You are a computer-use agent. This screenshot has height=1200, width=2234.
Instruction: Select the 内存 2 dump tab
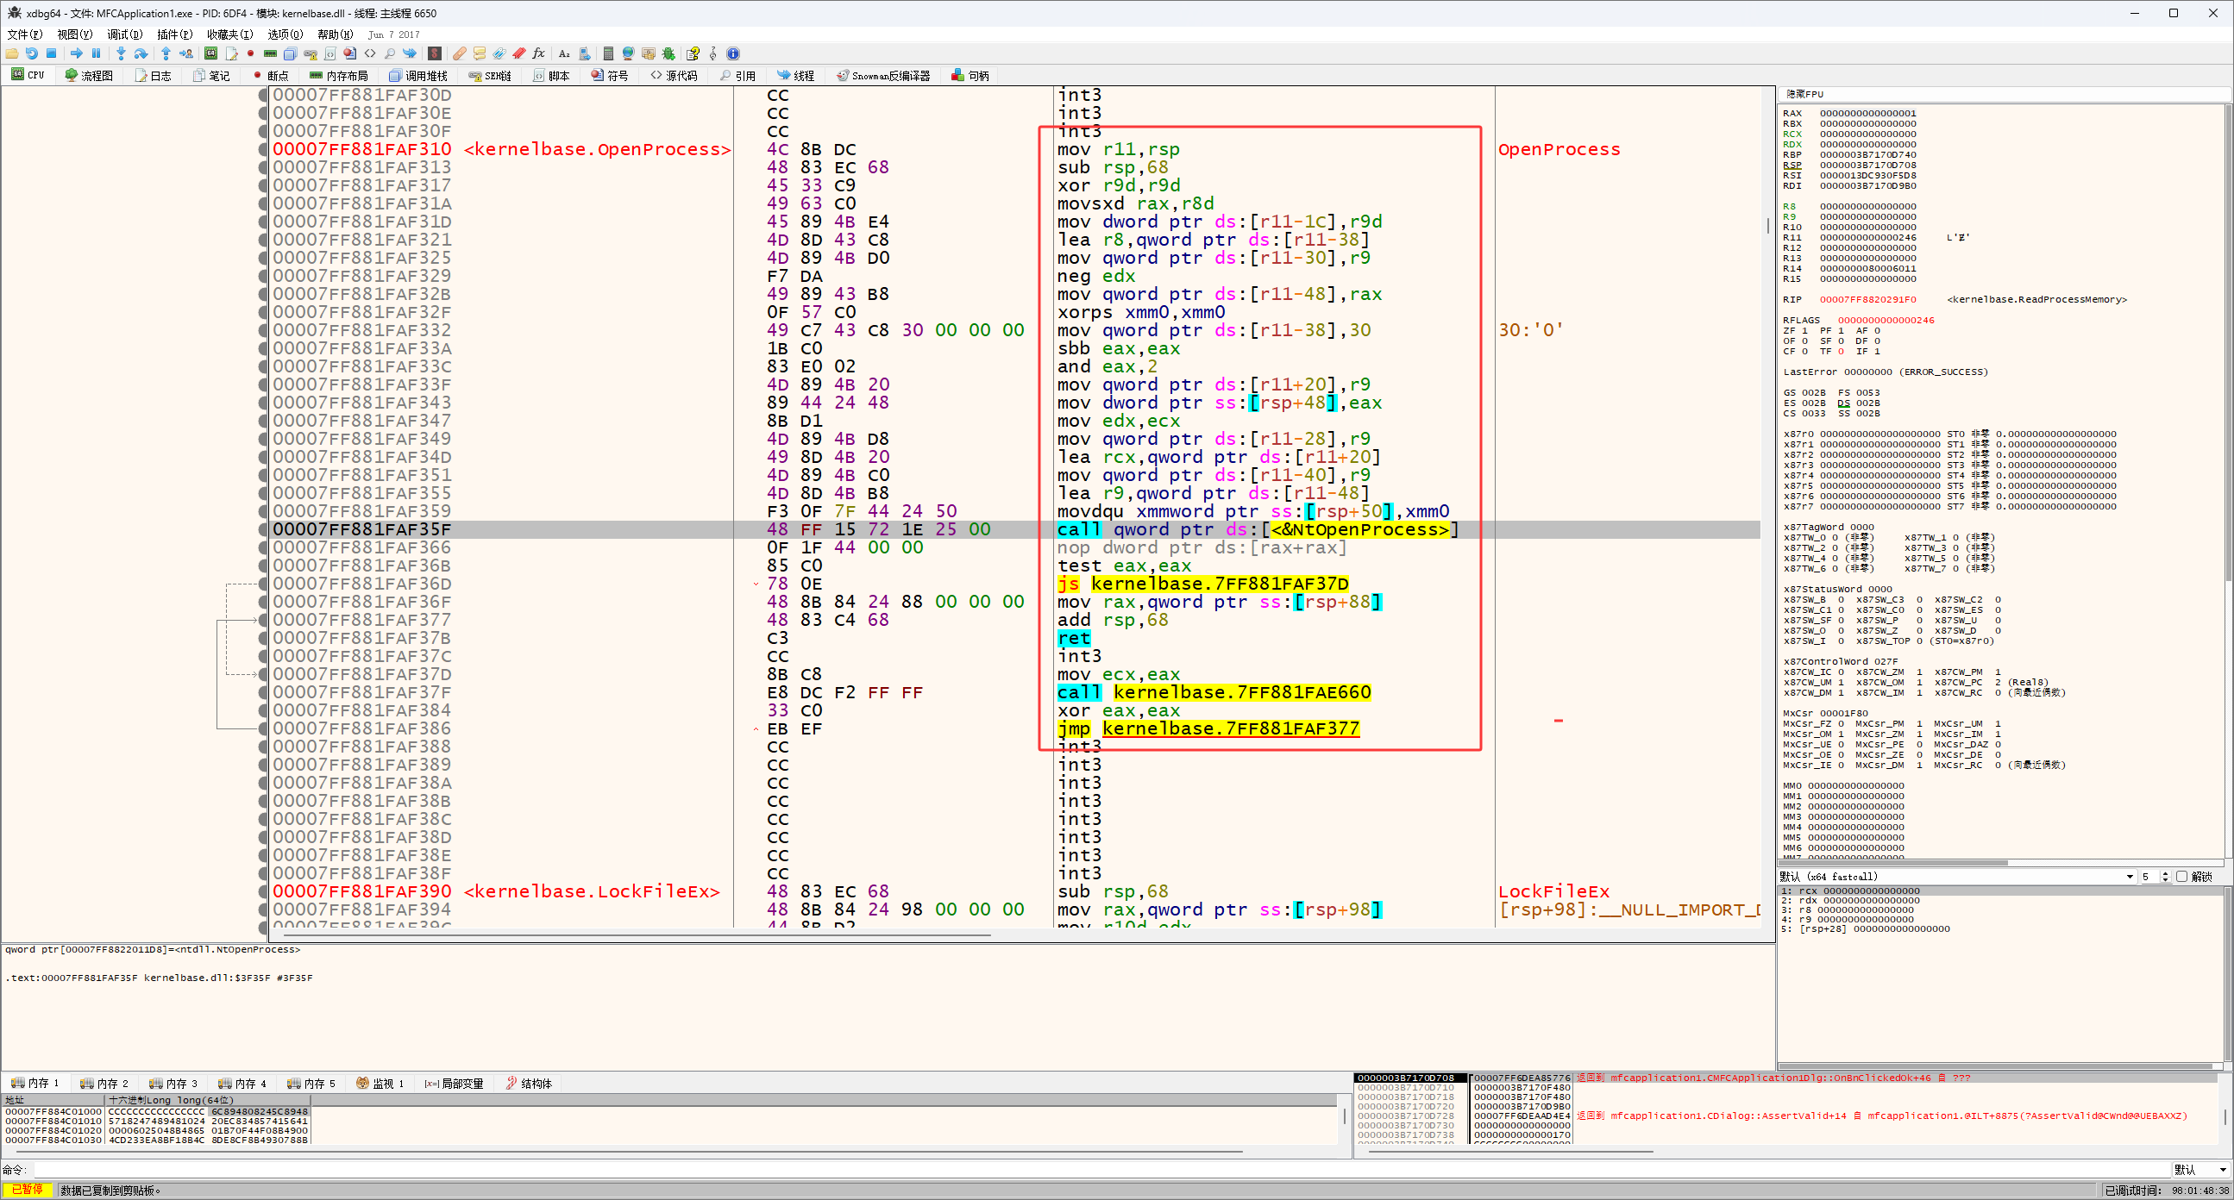tap(104, 1083)
